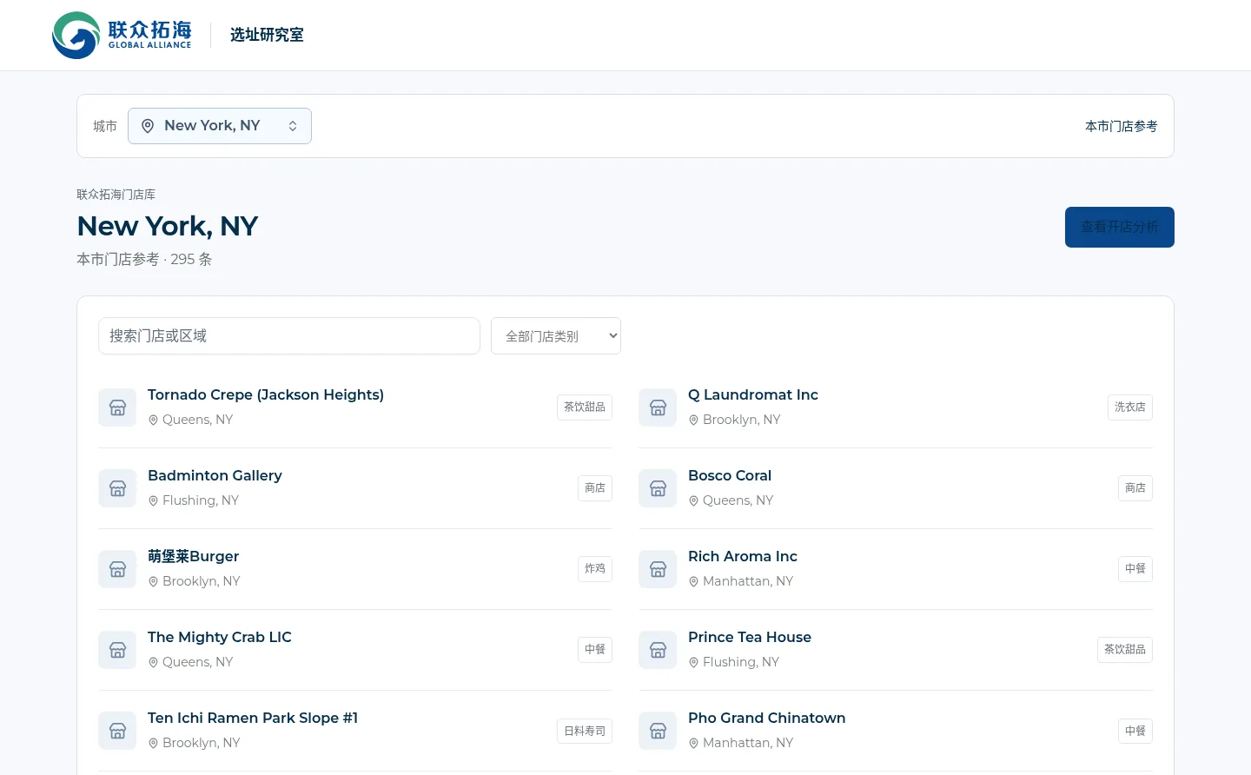Screen dimensions: 1251x775
Task: Click store icon beside Ten Ichi Ramen
Action: coord(117,731)
